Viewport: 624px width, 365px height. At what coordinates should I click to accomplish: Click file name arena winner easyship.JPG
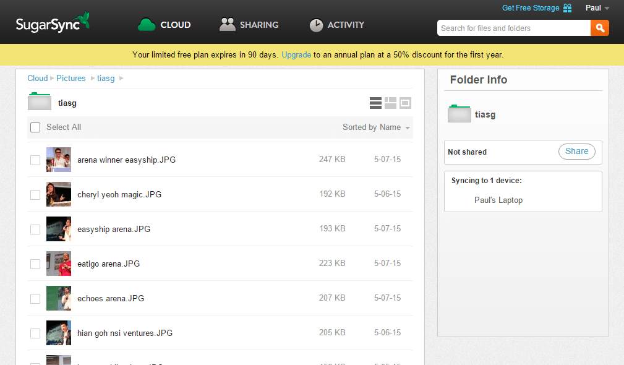pyautogui.click(x=127, y=160)
